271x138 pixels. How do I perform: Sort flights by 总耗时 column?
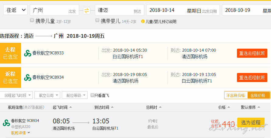pyautogui.click(x=151, y=107)
